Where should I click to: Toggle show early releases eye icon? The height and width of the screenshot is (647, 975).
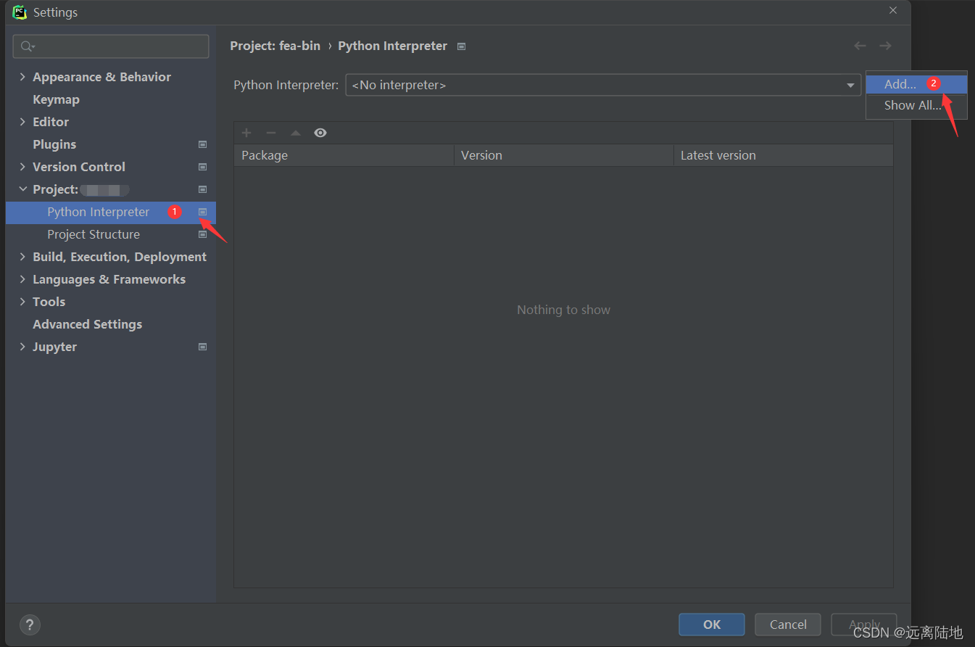tap(320, 133)
